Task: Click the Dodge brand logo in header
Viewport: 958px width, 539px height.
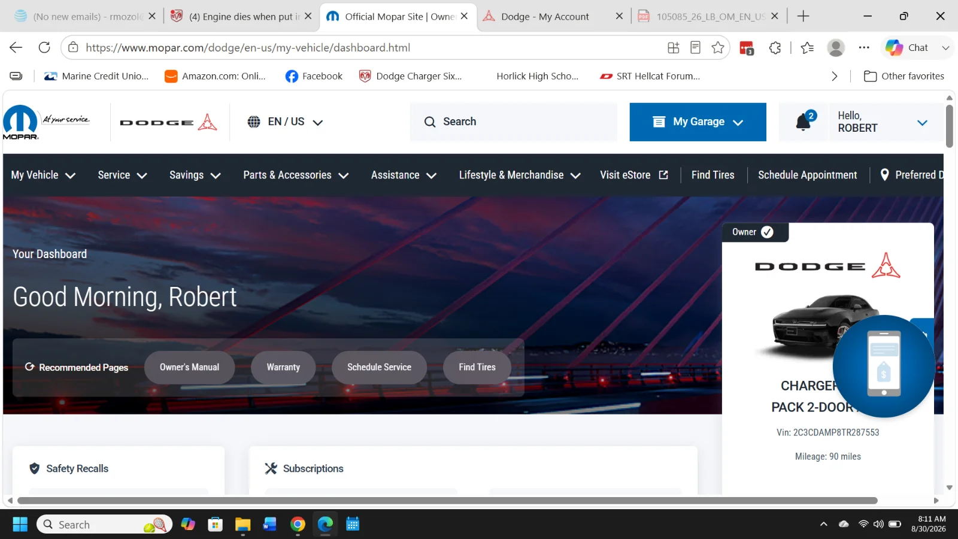Action: [x=168, y=122]
